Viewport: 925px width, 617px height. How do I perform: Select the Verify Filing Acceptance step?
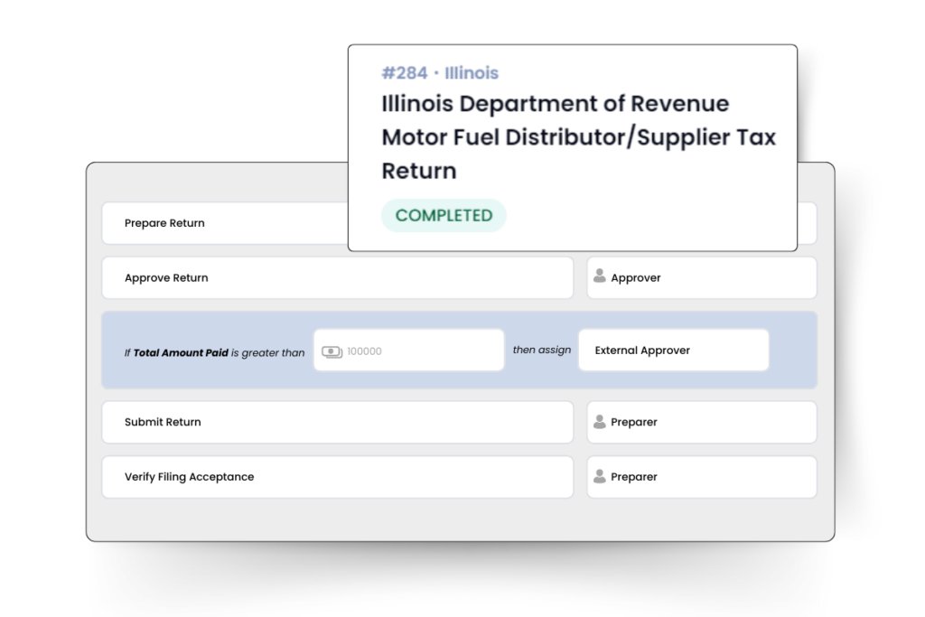pos(337,476)
